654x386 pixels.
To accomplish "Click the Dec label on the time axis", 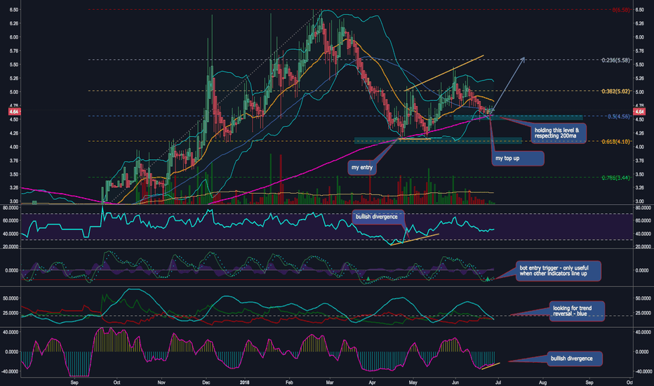I will coord(206,382).
